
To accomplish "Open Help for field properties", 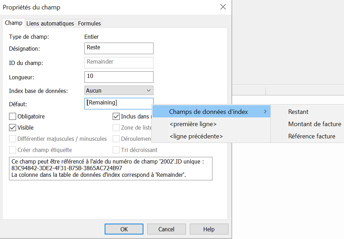I will (209, 229).
